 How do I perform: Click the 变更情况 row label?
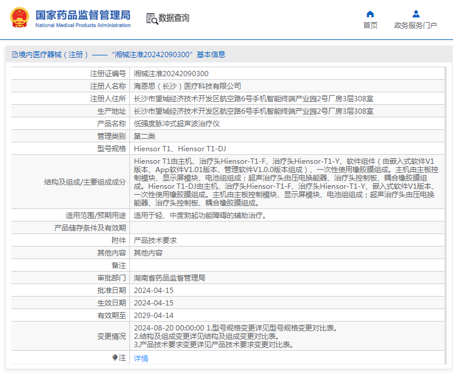click(111, 336)
